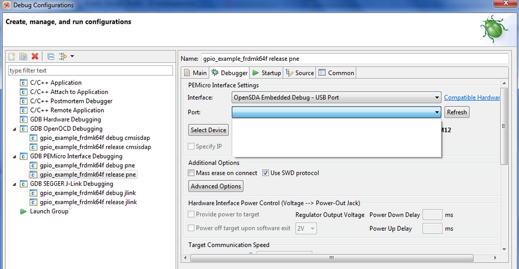The image size is (519, 269).
Task: Click the GDB OpenOCD Debugging icon
Action: point(23,129)
